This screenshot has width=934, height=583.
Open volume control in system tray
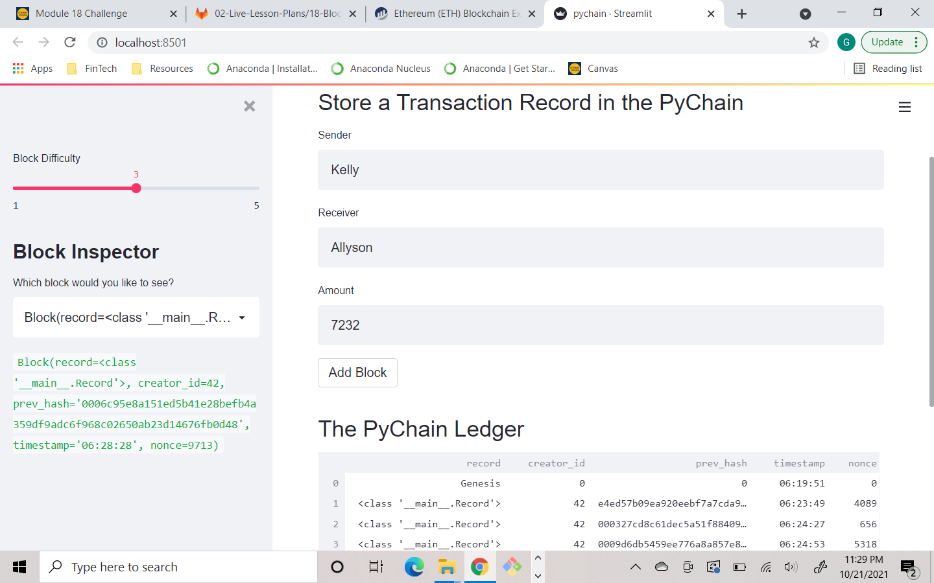tap(790, 567)
